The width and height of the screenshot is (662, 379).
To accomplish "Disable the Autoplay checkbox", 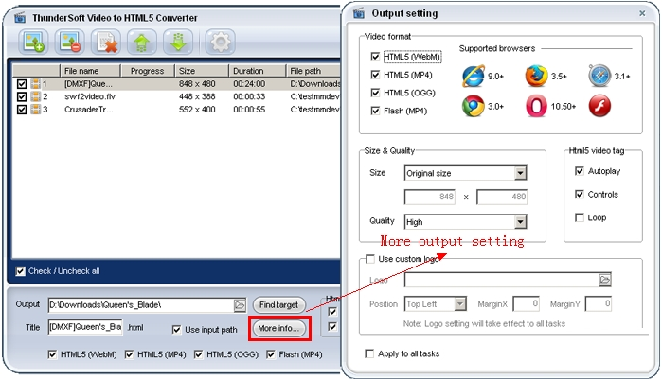I will [x=580, y=171].
